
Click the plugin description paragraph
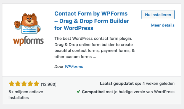[x=94, y=47]
